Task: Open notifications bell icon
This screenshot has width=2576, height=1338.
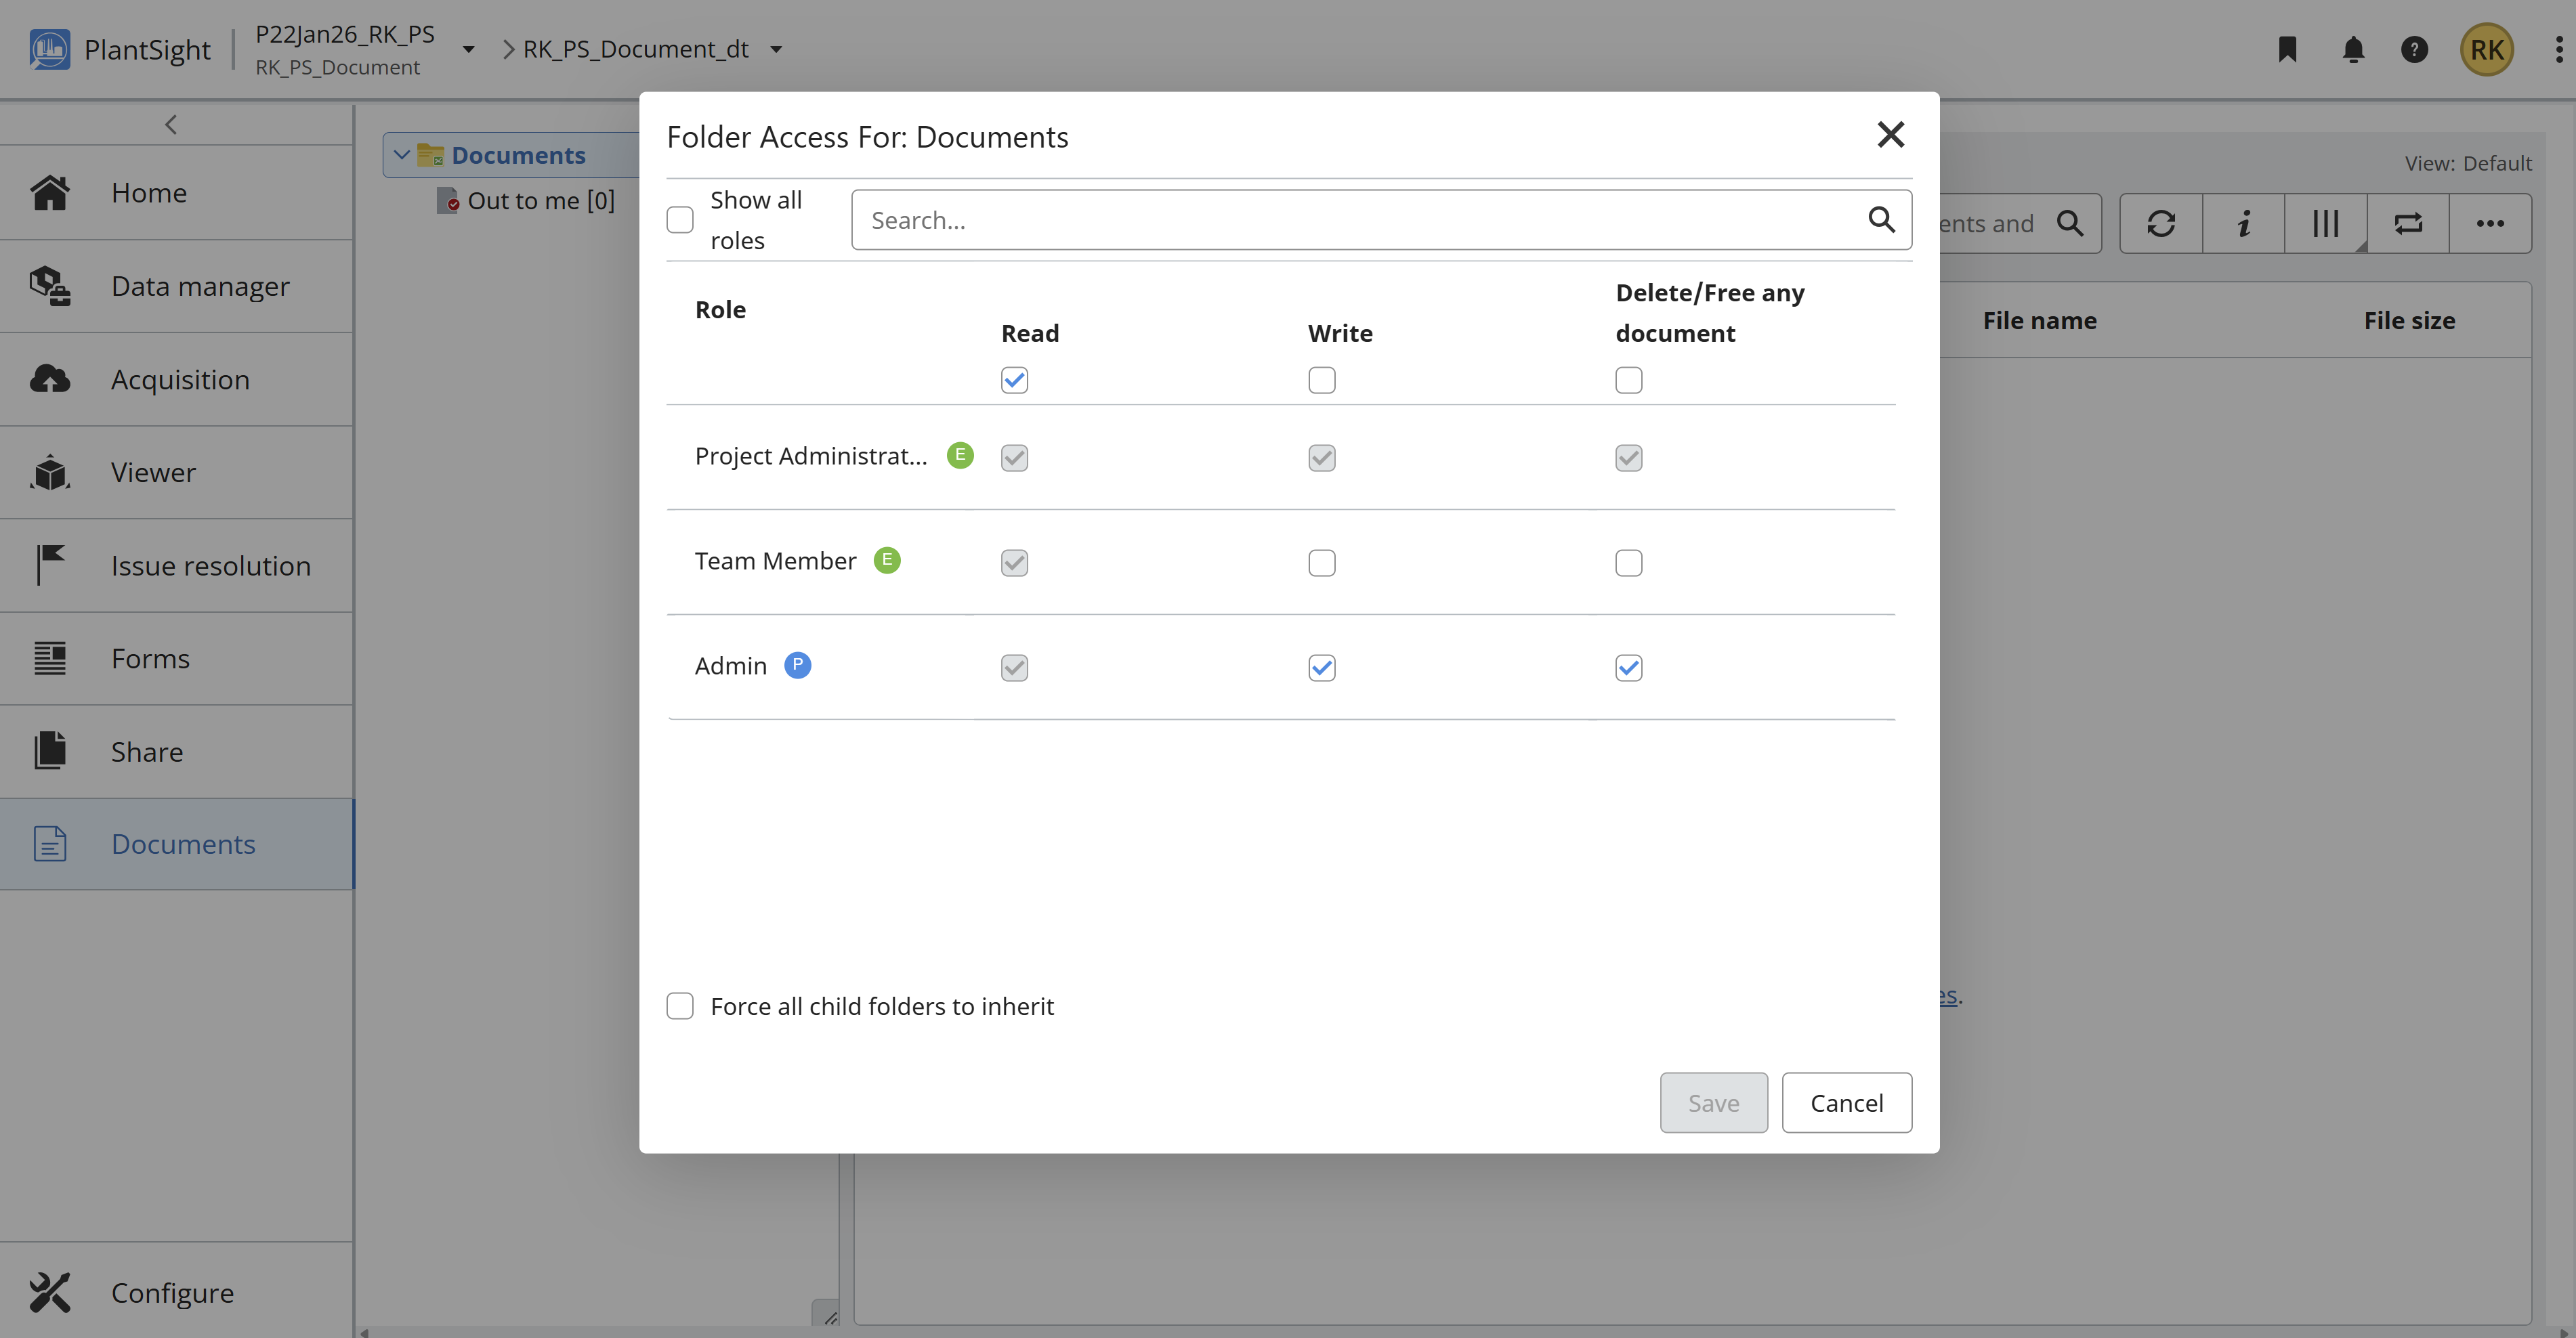Action: [2353, 49]
